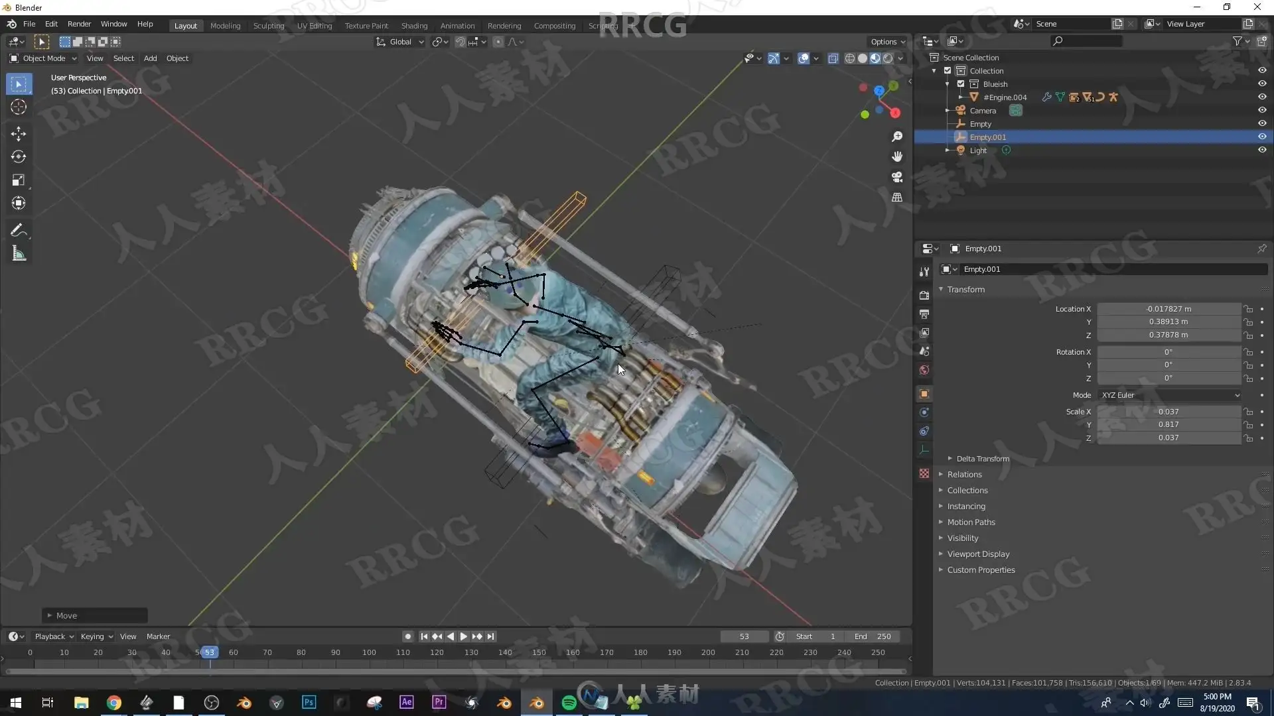1274x716 pixels.
Task: Activate the Annotate pencil tool
Action: (x=19, y=230)
